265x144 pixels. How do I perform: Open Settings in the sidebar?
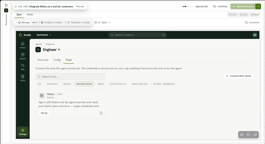pyautogui.click(x=23, y=132)
